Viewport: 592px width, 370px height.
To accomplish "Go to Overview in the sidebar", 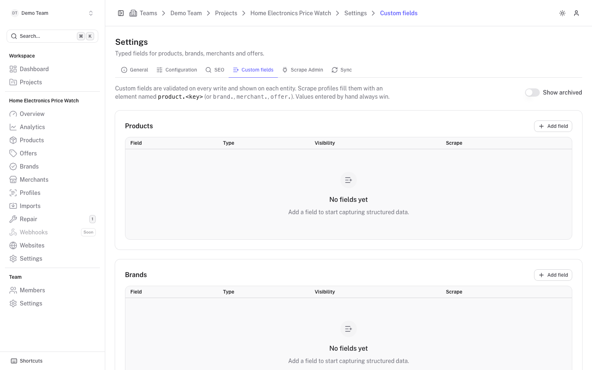I will [52, 114].
